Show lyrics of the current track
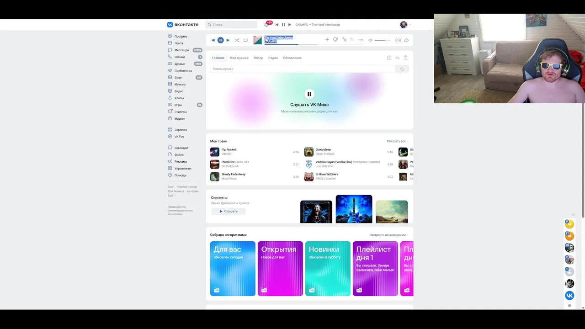 (352, 40)
